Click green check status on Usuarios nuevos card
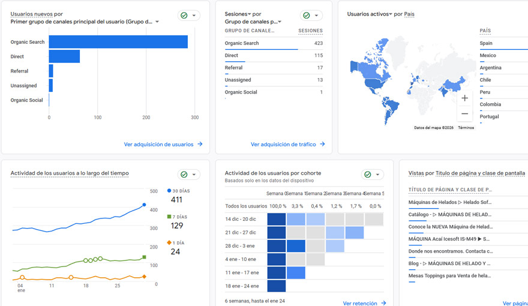Image resolution: width=528 pixels, height=306 pixels. click(x=185, y=16)
